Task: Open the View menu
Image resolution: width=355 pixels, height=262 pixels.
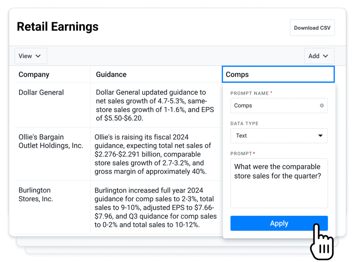Action: click(x=31, y=56)
